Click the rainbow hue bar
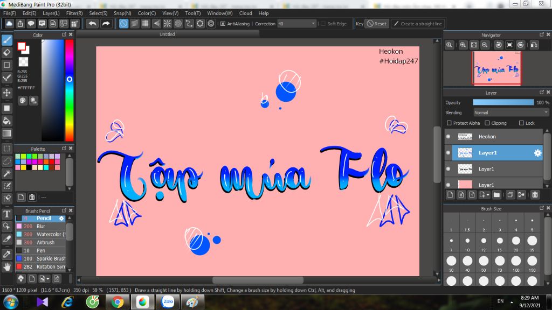The width and height of the screenshot is (552, 310). click(x=70, y=90)
